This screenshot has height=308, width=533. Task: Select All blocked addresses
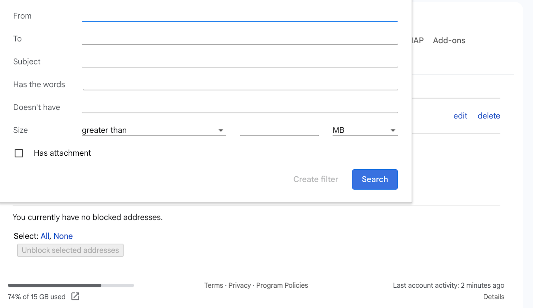point(45,236)
